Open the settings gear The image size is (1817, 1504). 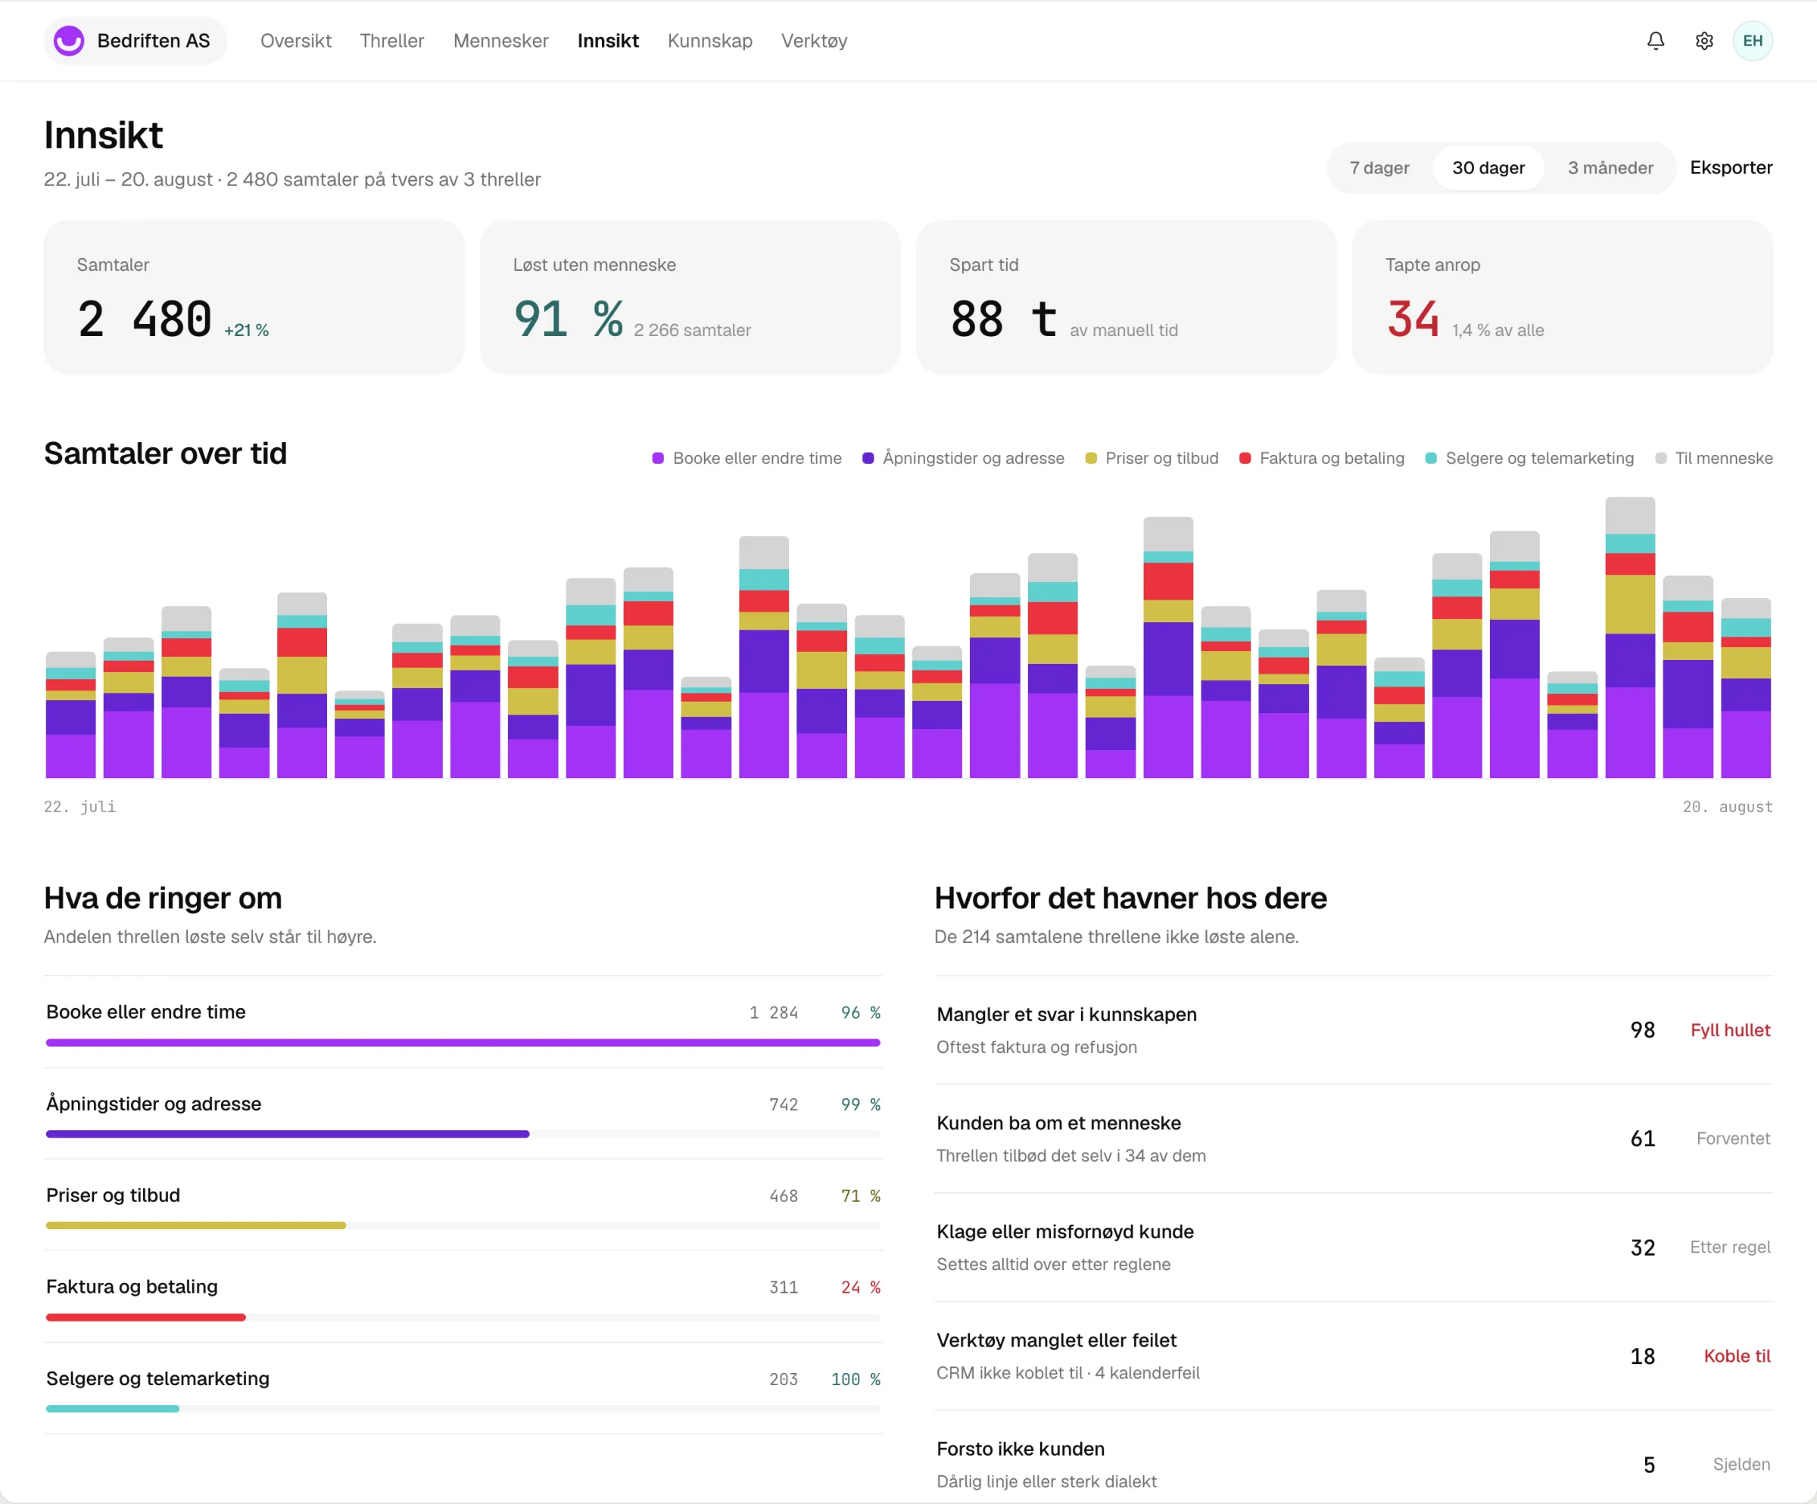pyautogui.click(x=1703, y=41)
